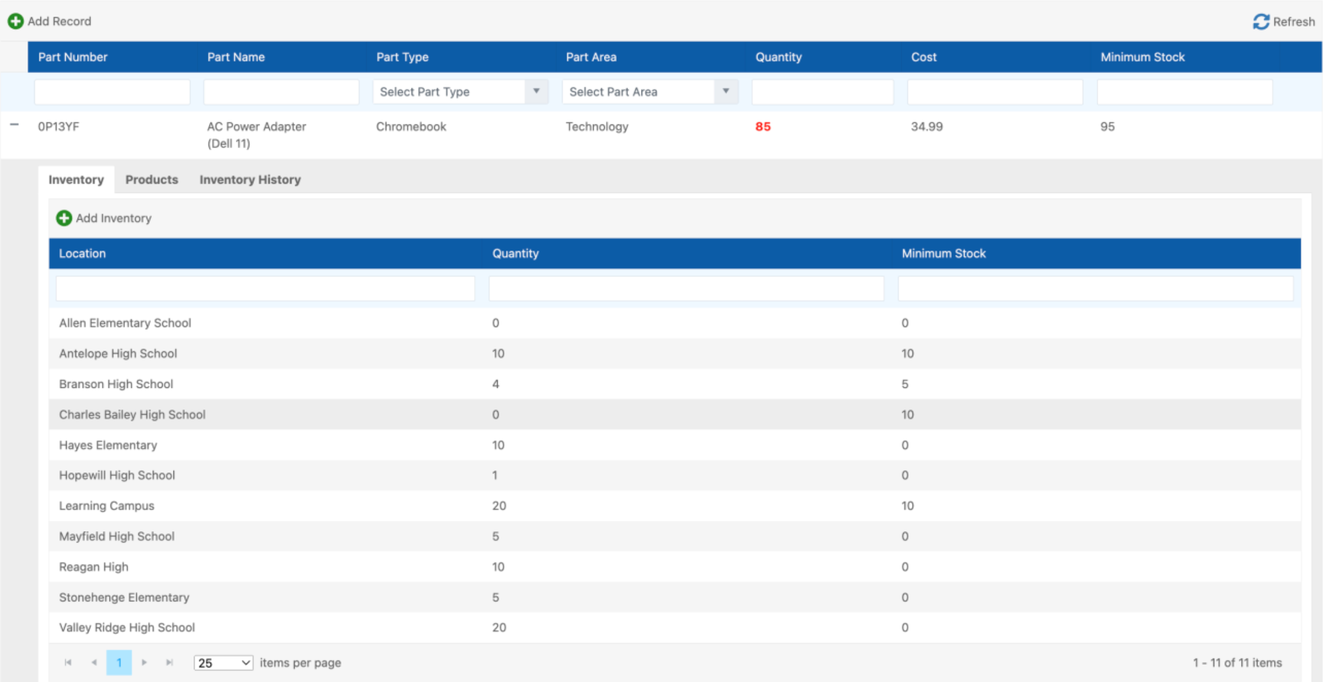
Task: Go to next page arrow in pager
Action: pyautogui.click(x=144, y=663)
